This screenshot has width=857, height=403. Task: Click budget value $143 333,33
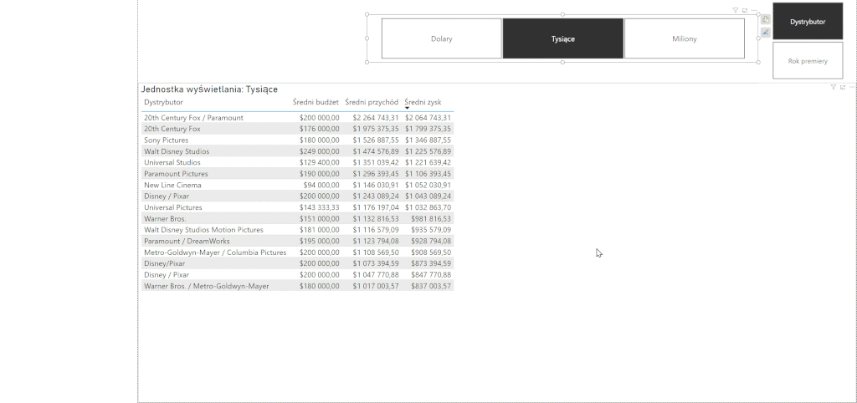coord(319,207)
